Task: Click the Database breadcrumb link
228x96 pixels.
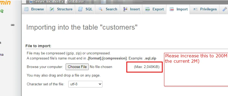Action: tap(76, 2)
